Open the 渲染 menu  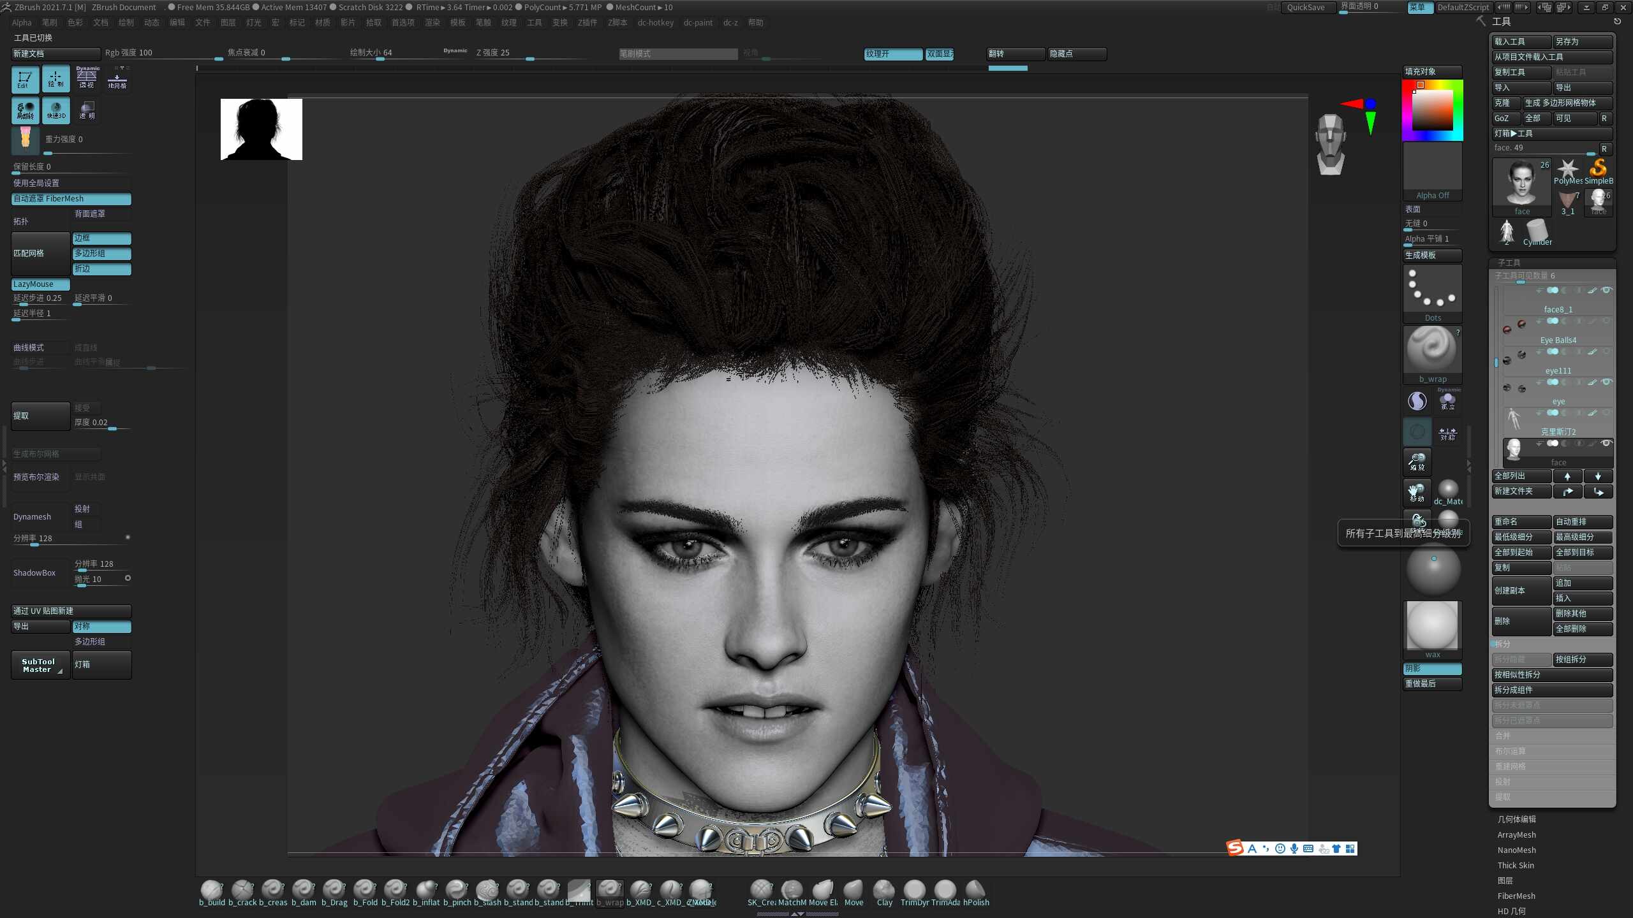(x=432, y=22)
